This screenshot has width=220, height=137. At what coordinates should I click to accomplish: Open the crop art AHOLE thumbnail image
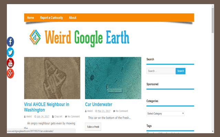coord(52,78)
